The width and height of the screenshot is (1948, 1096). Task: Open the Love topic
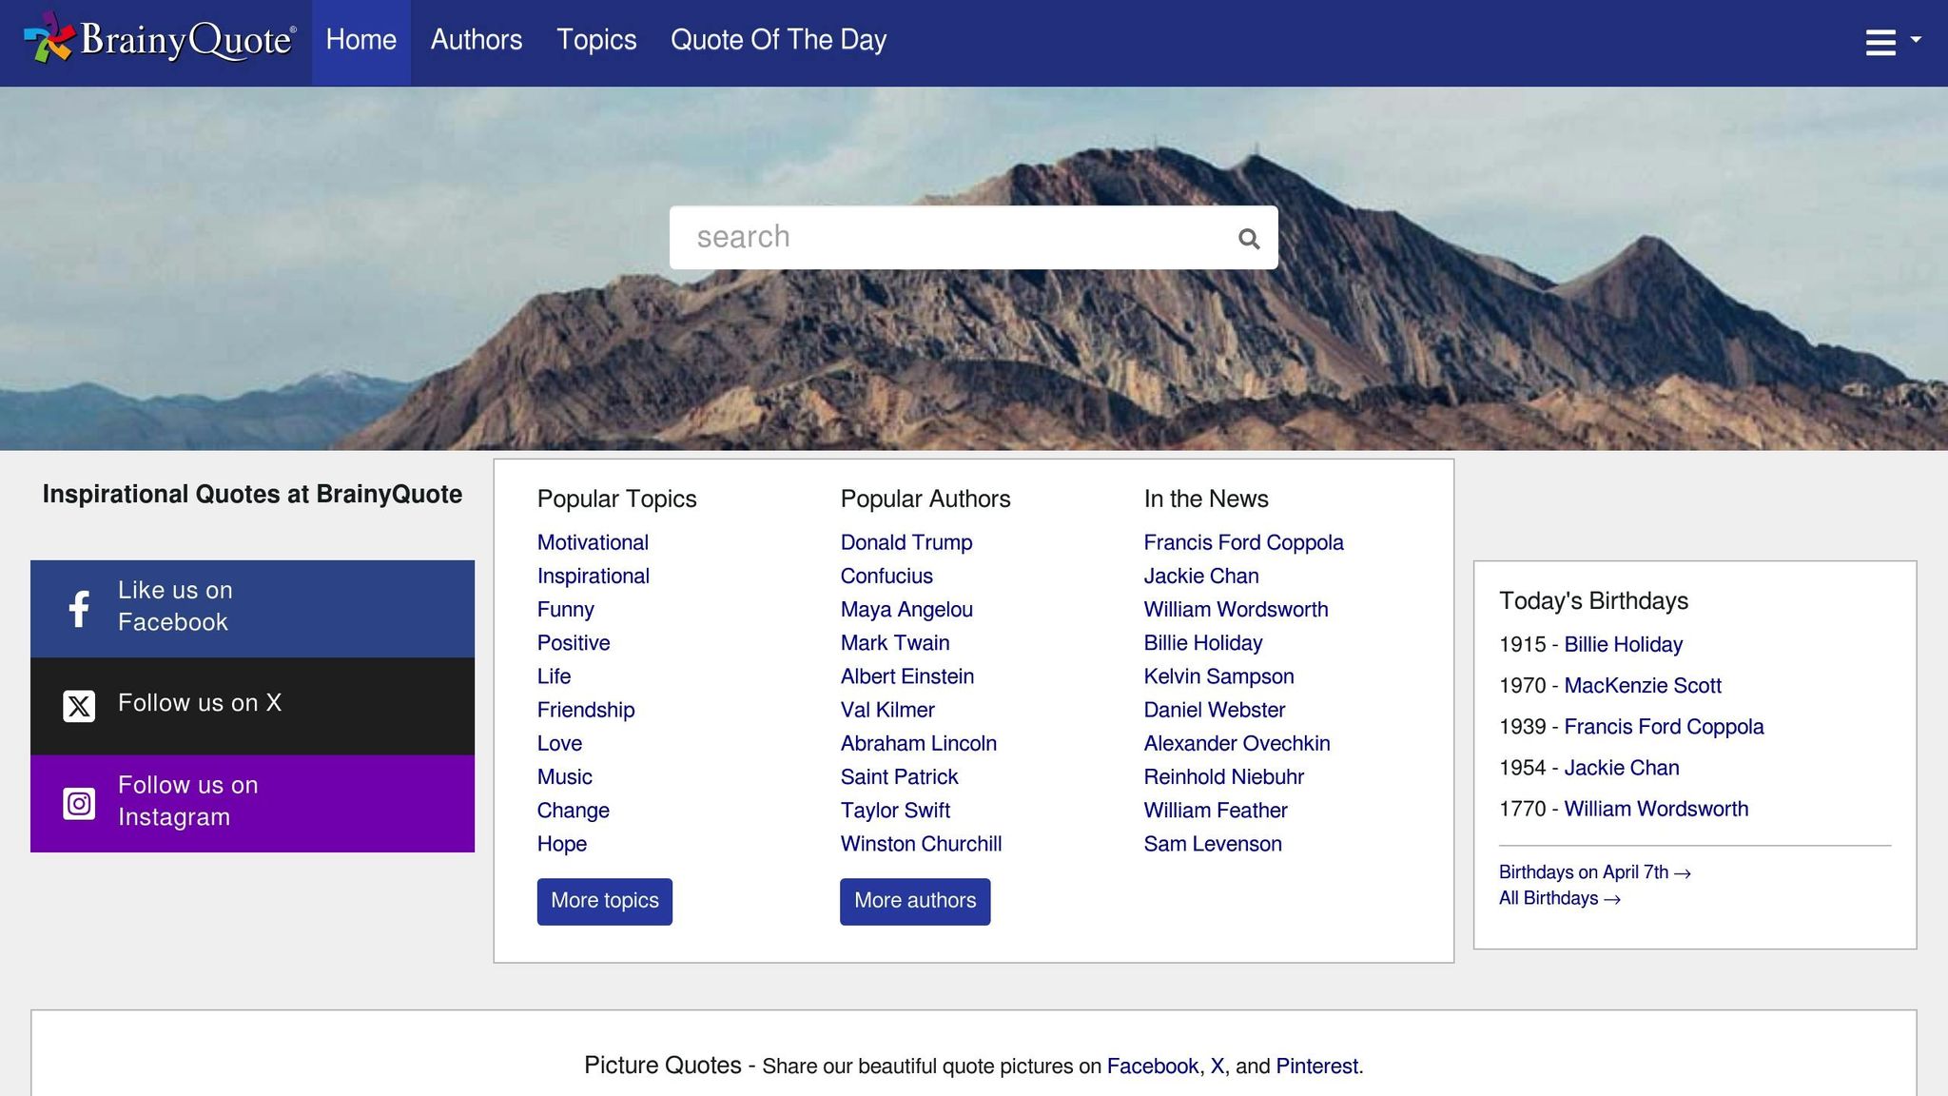559,743
